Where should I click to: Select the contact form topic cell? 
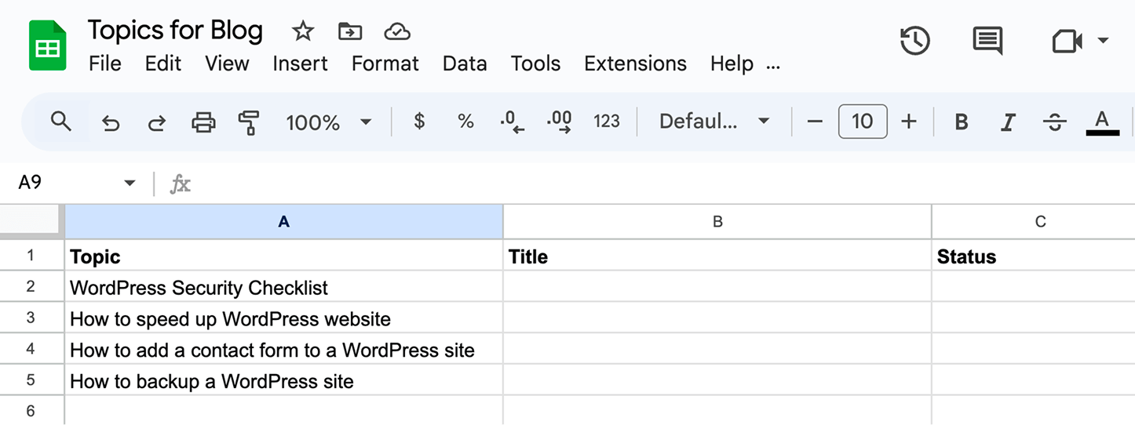click(283, 350)
